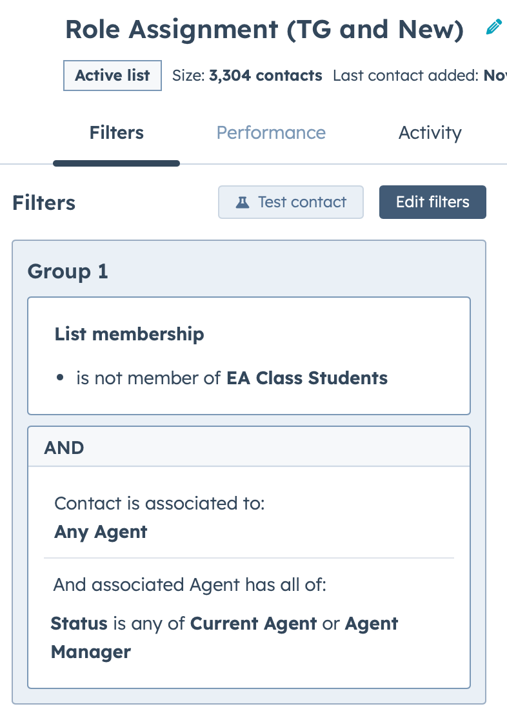Click the Role Assignment list title

pyautogui.click(x=264, y=29)
